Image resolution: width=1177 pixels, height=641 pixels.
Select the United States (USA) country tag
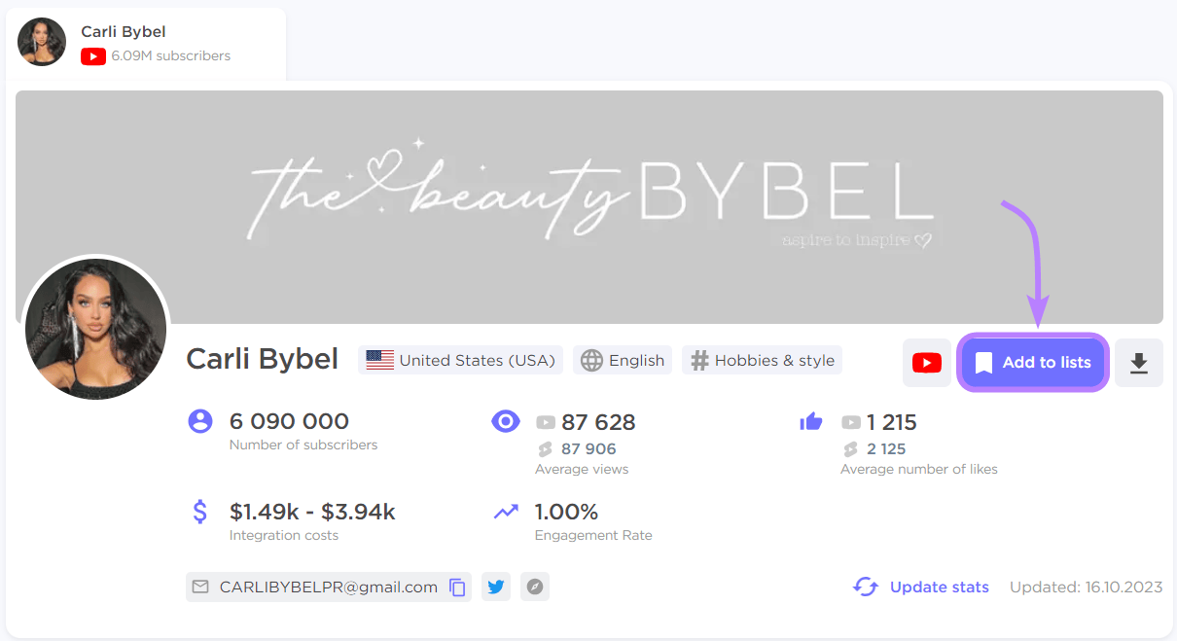coord(460,360)
